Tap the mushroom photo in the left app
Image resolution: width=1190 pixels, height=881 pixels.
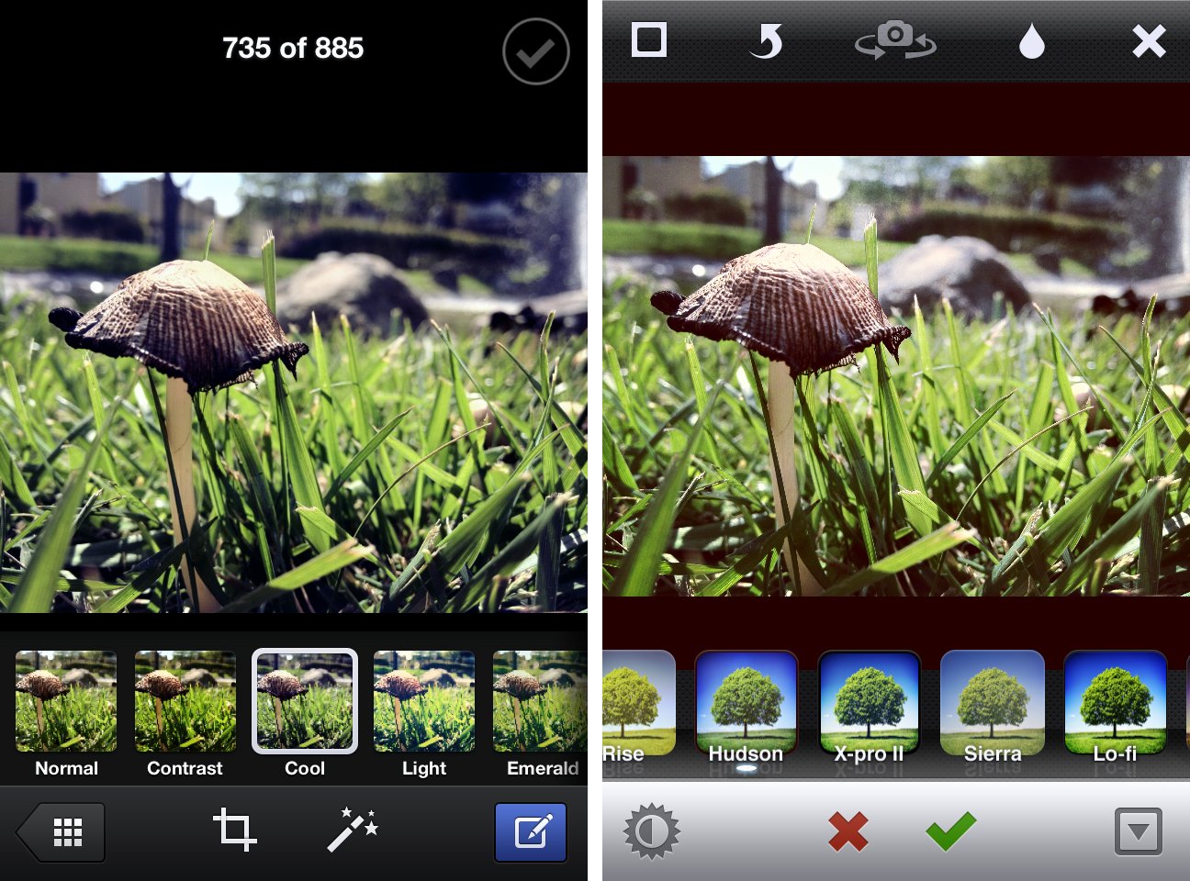[x=294, y=393]
